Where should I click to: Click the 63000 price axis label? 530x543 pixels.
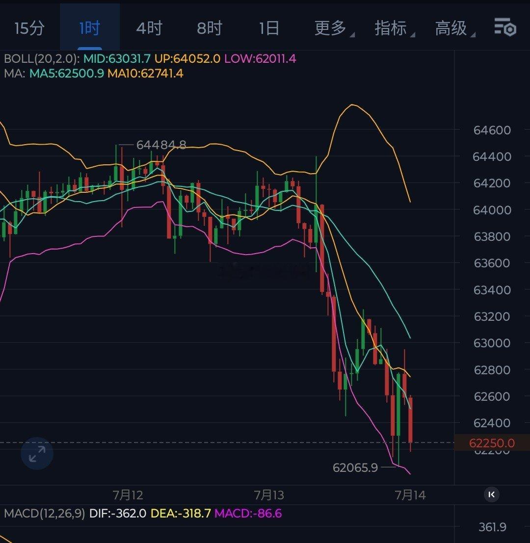(492, 343)
